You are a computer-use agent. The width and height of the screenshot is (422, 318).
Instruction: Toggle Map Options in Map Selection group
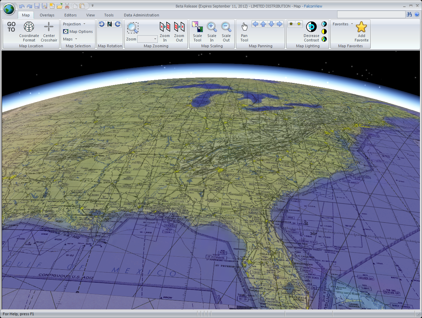(x=78, y=32)
